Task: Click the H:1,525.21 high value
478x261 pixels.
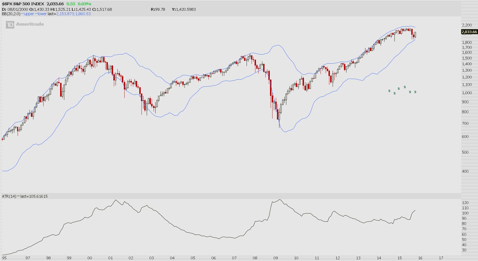Action: coord(60,9)
